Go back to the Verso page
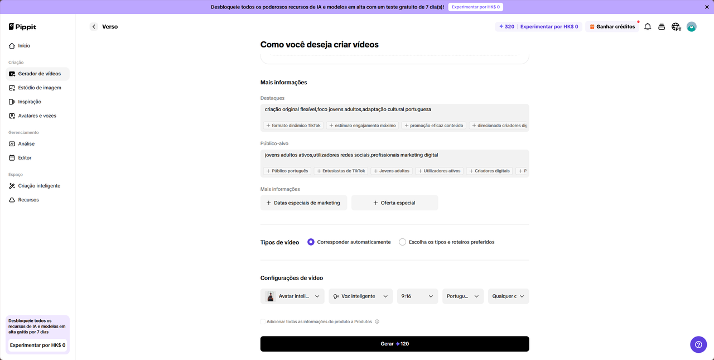Viewport: 714px width, 360px height. click(x=93, y=26)
